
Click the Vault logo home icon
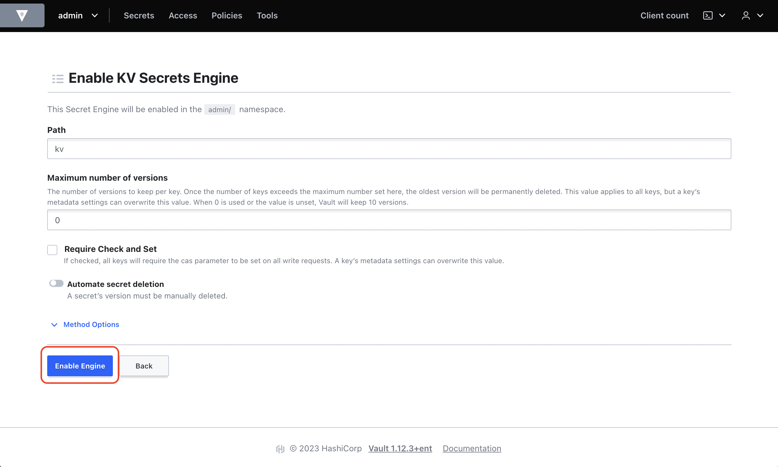click(x=22, y=15)
